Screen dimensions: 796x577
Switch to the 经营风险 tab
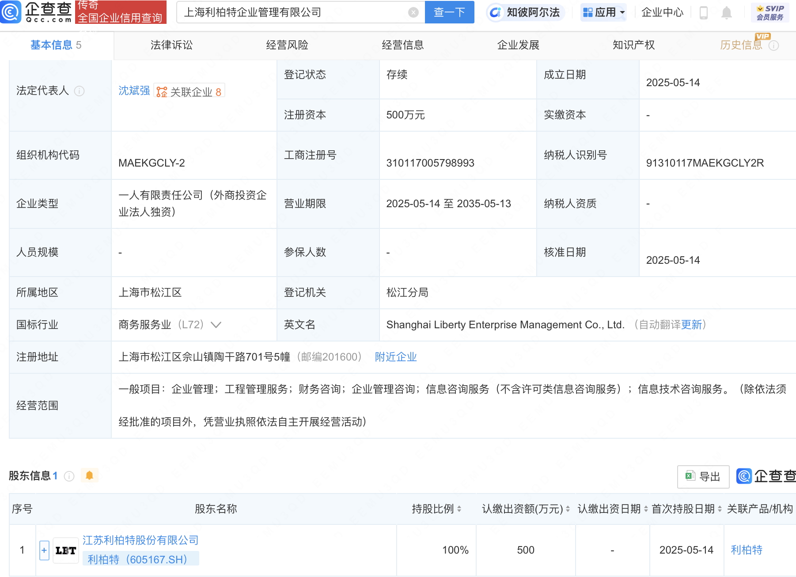(x=287, y=45)
